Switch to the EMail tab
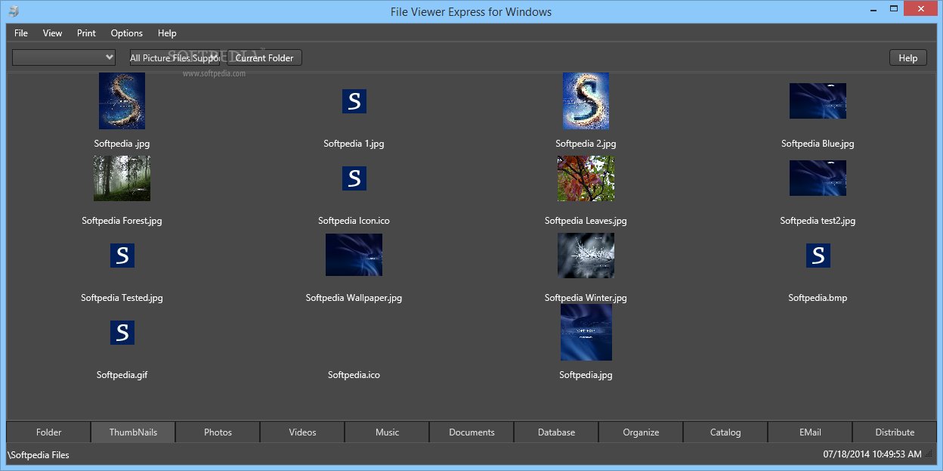This screenshot has height=471, width=943. click(x=811, y=432)
